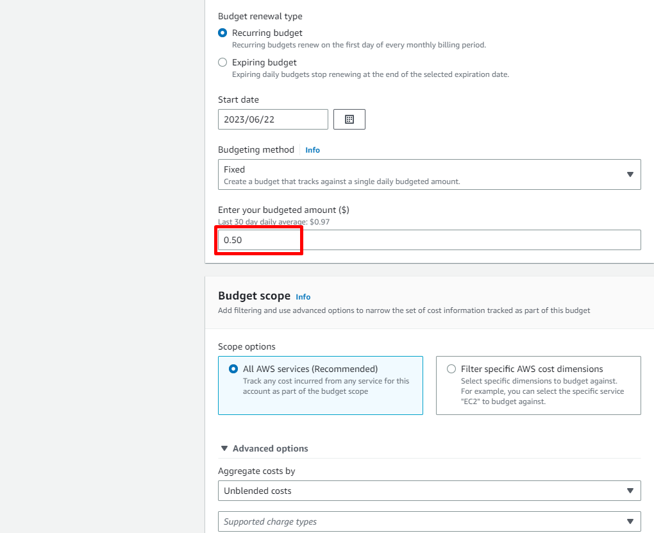654x533 pixels.
Task: Open the Start date calendar picker
Action: click(x=349, y=119)
